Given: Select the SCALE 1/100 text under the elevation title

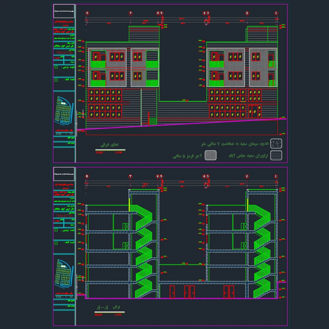Looking at the screenshot, I should pyautogui.click(x=110, y=152).
